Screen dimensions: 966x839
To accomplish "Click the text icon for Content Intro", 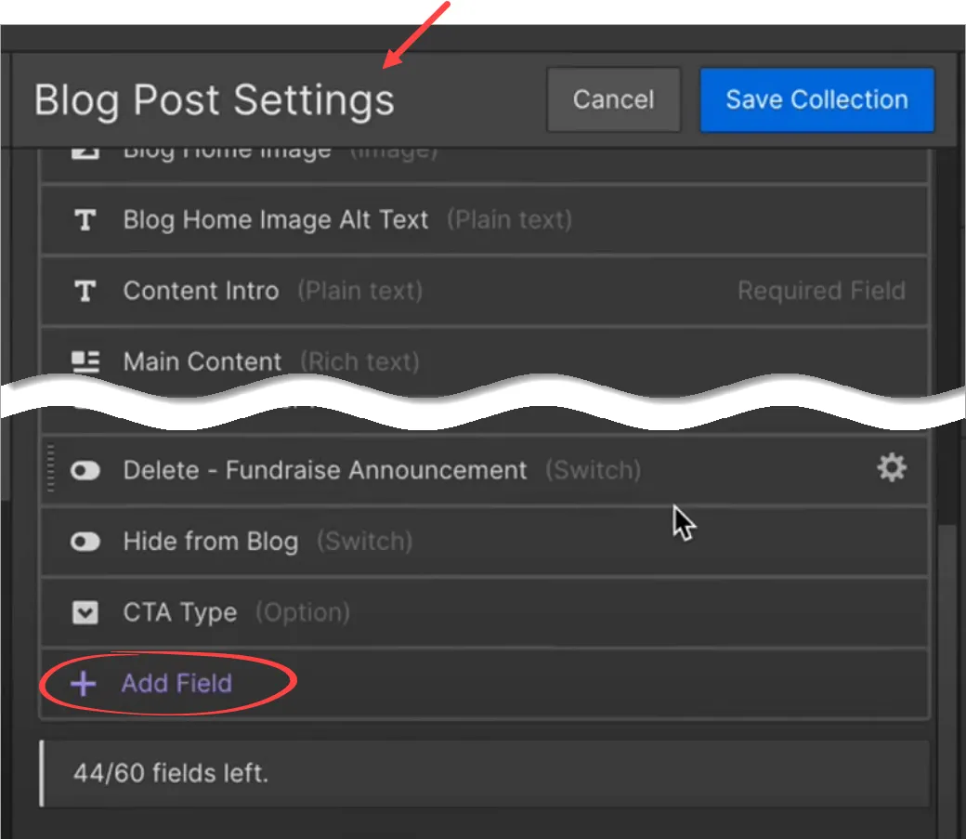I will coord(85,291).
